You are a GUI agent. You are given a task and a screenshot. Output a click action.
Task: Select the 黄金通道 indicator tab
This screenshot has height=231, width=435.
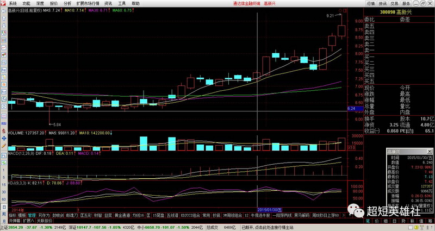coord(122,215)
